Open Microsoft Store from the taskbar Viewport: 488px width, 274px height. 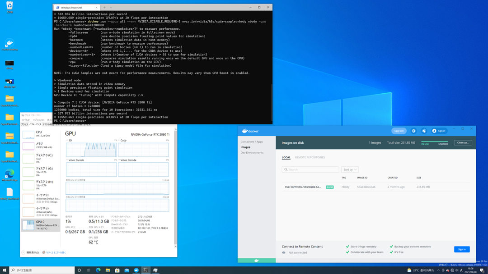[x=117, y=270]
